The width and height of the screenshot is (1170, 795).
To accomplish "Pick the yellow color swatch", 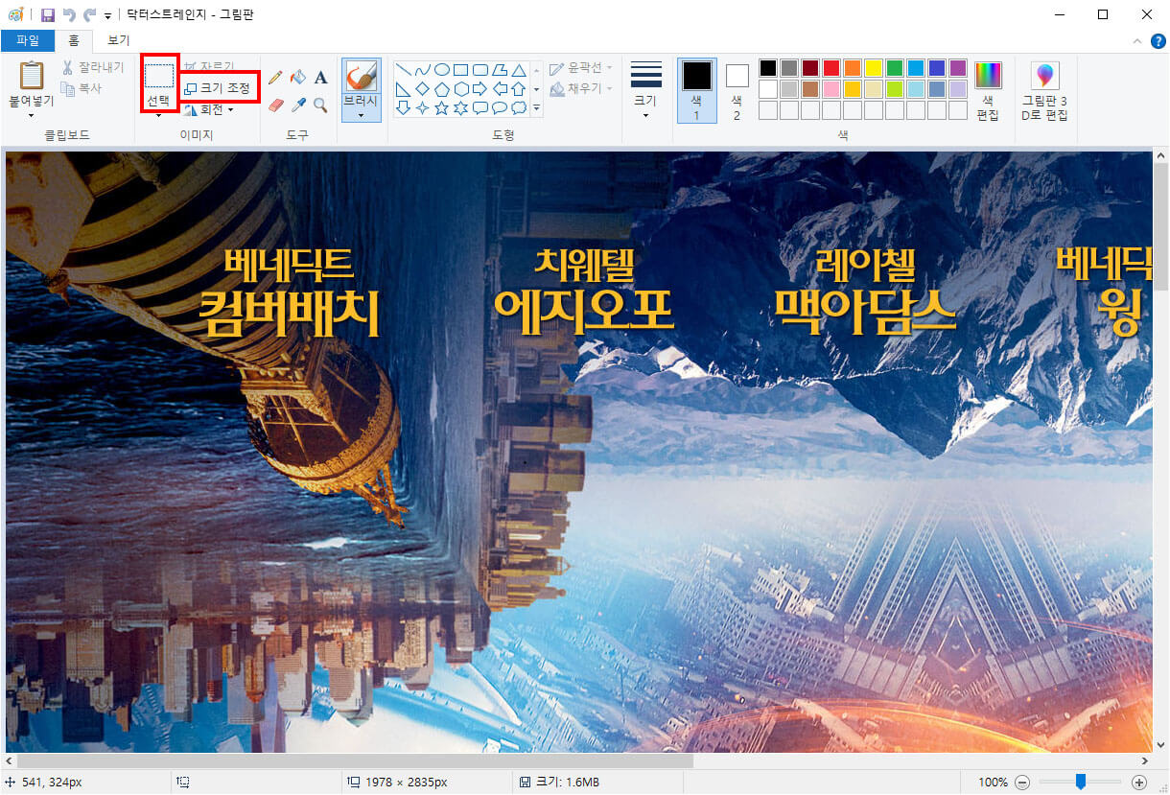I will coord(874,68).
